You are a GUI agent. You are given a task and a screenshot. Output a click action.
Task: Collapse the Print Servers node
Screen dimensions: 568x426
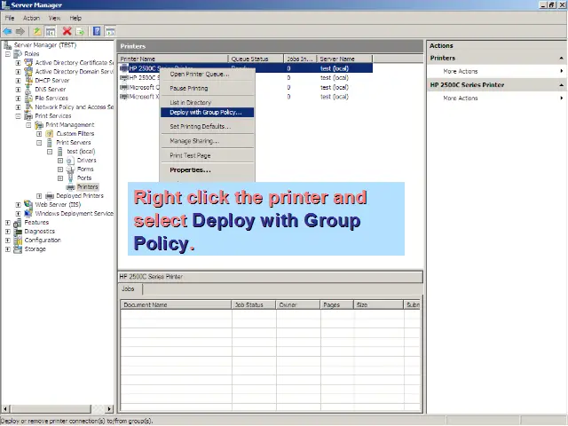click(x=39, y=143)
